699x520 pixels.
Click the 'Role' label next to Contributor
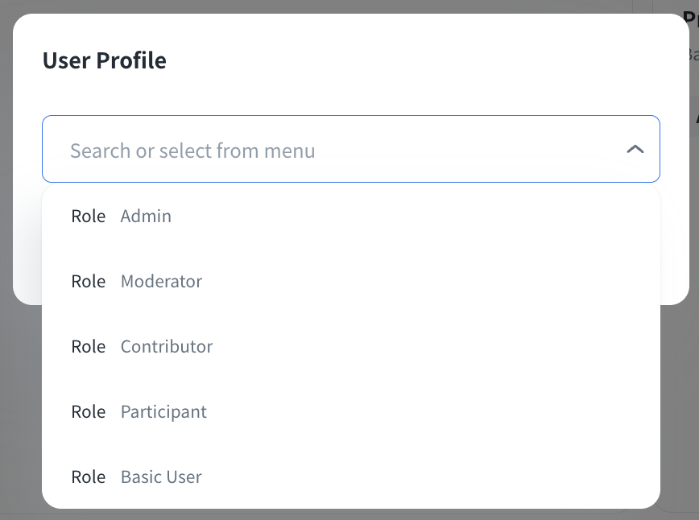(x=88, y=347)
